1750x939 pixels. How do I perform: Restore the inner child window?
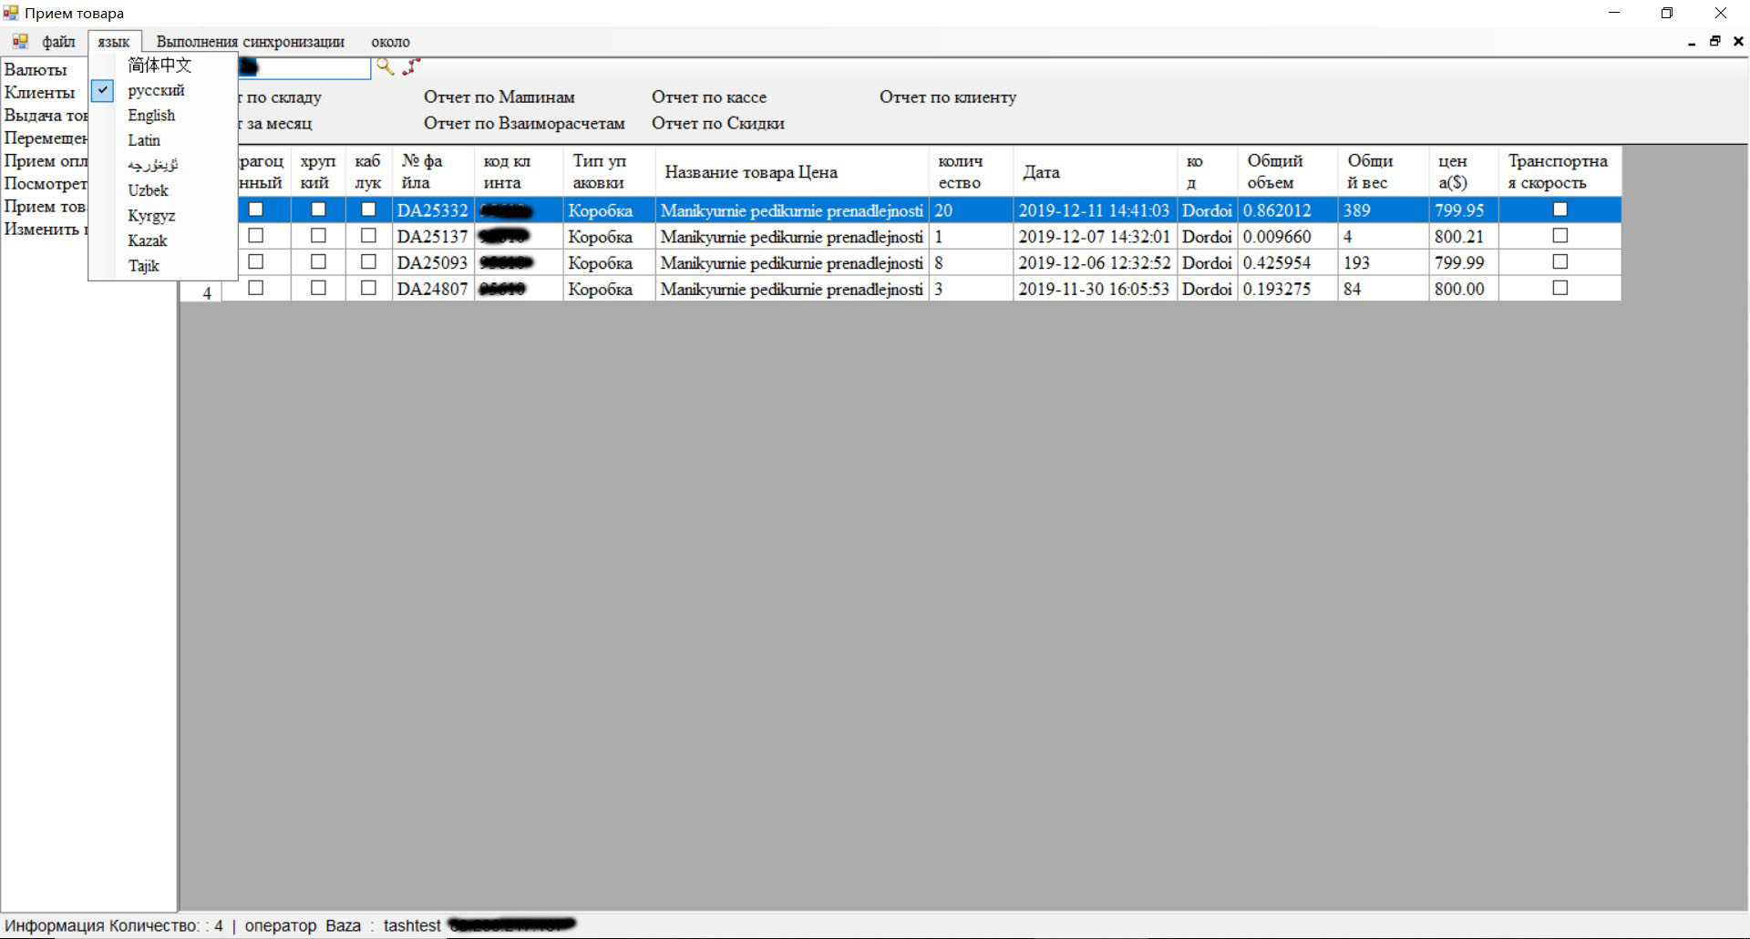tap(1714, 42)
